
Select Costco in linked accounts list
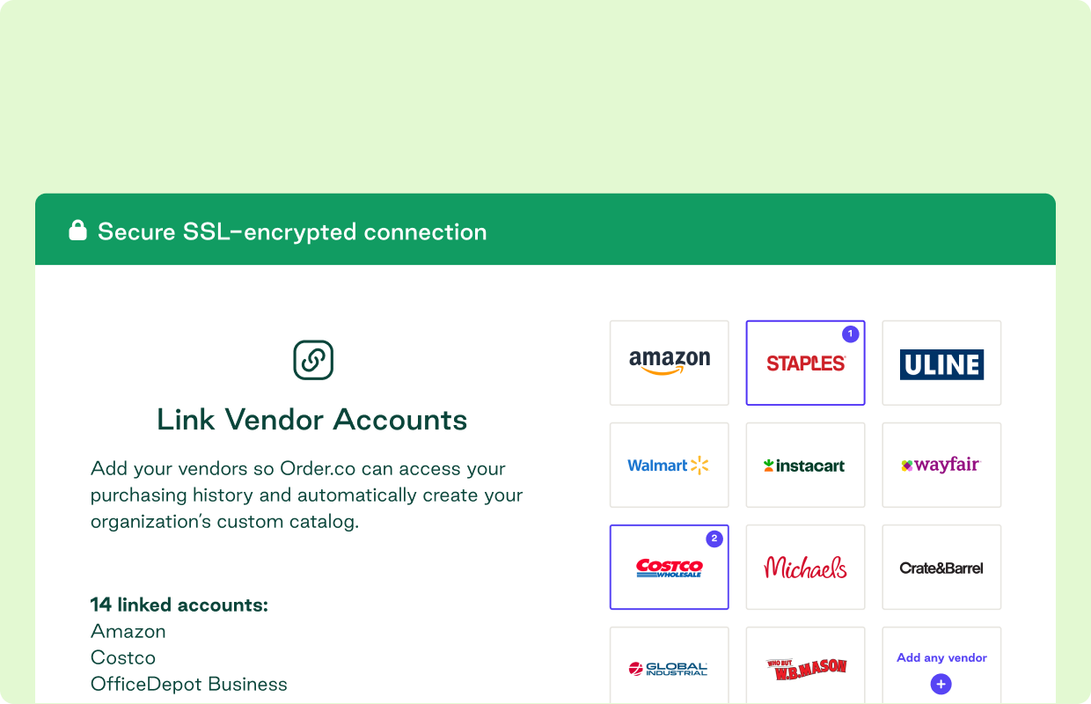123,657
